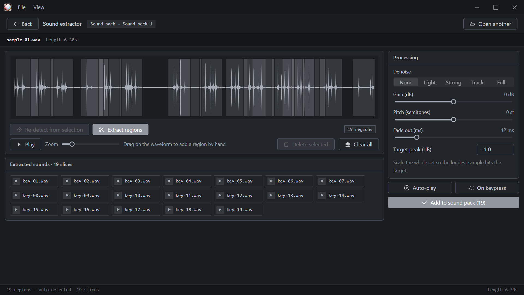
Task: Play the key-04.wav slice
Action: (169, 181)
